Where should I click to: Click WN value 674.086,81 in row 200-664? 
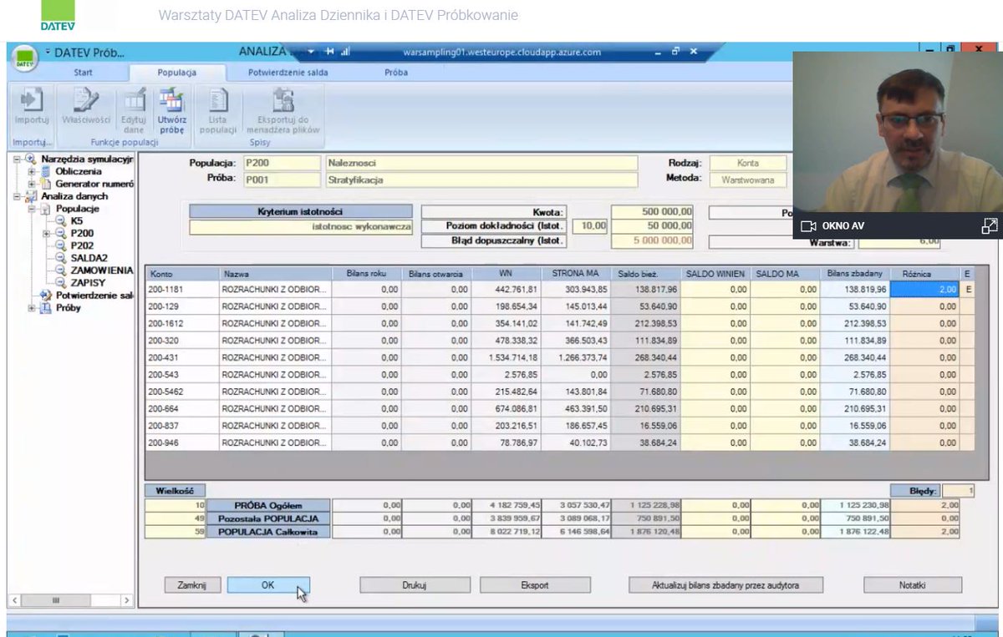[x=506, y=408]
